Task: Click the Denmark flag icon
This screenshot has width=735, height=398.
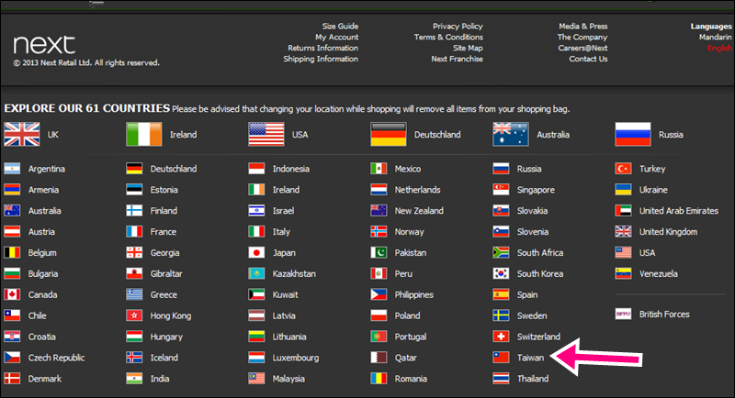Action: pos(12,379)
